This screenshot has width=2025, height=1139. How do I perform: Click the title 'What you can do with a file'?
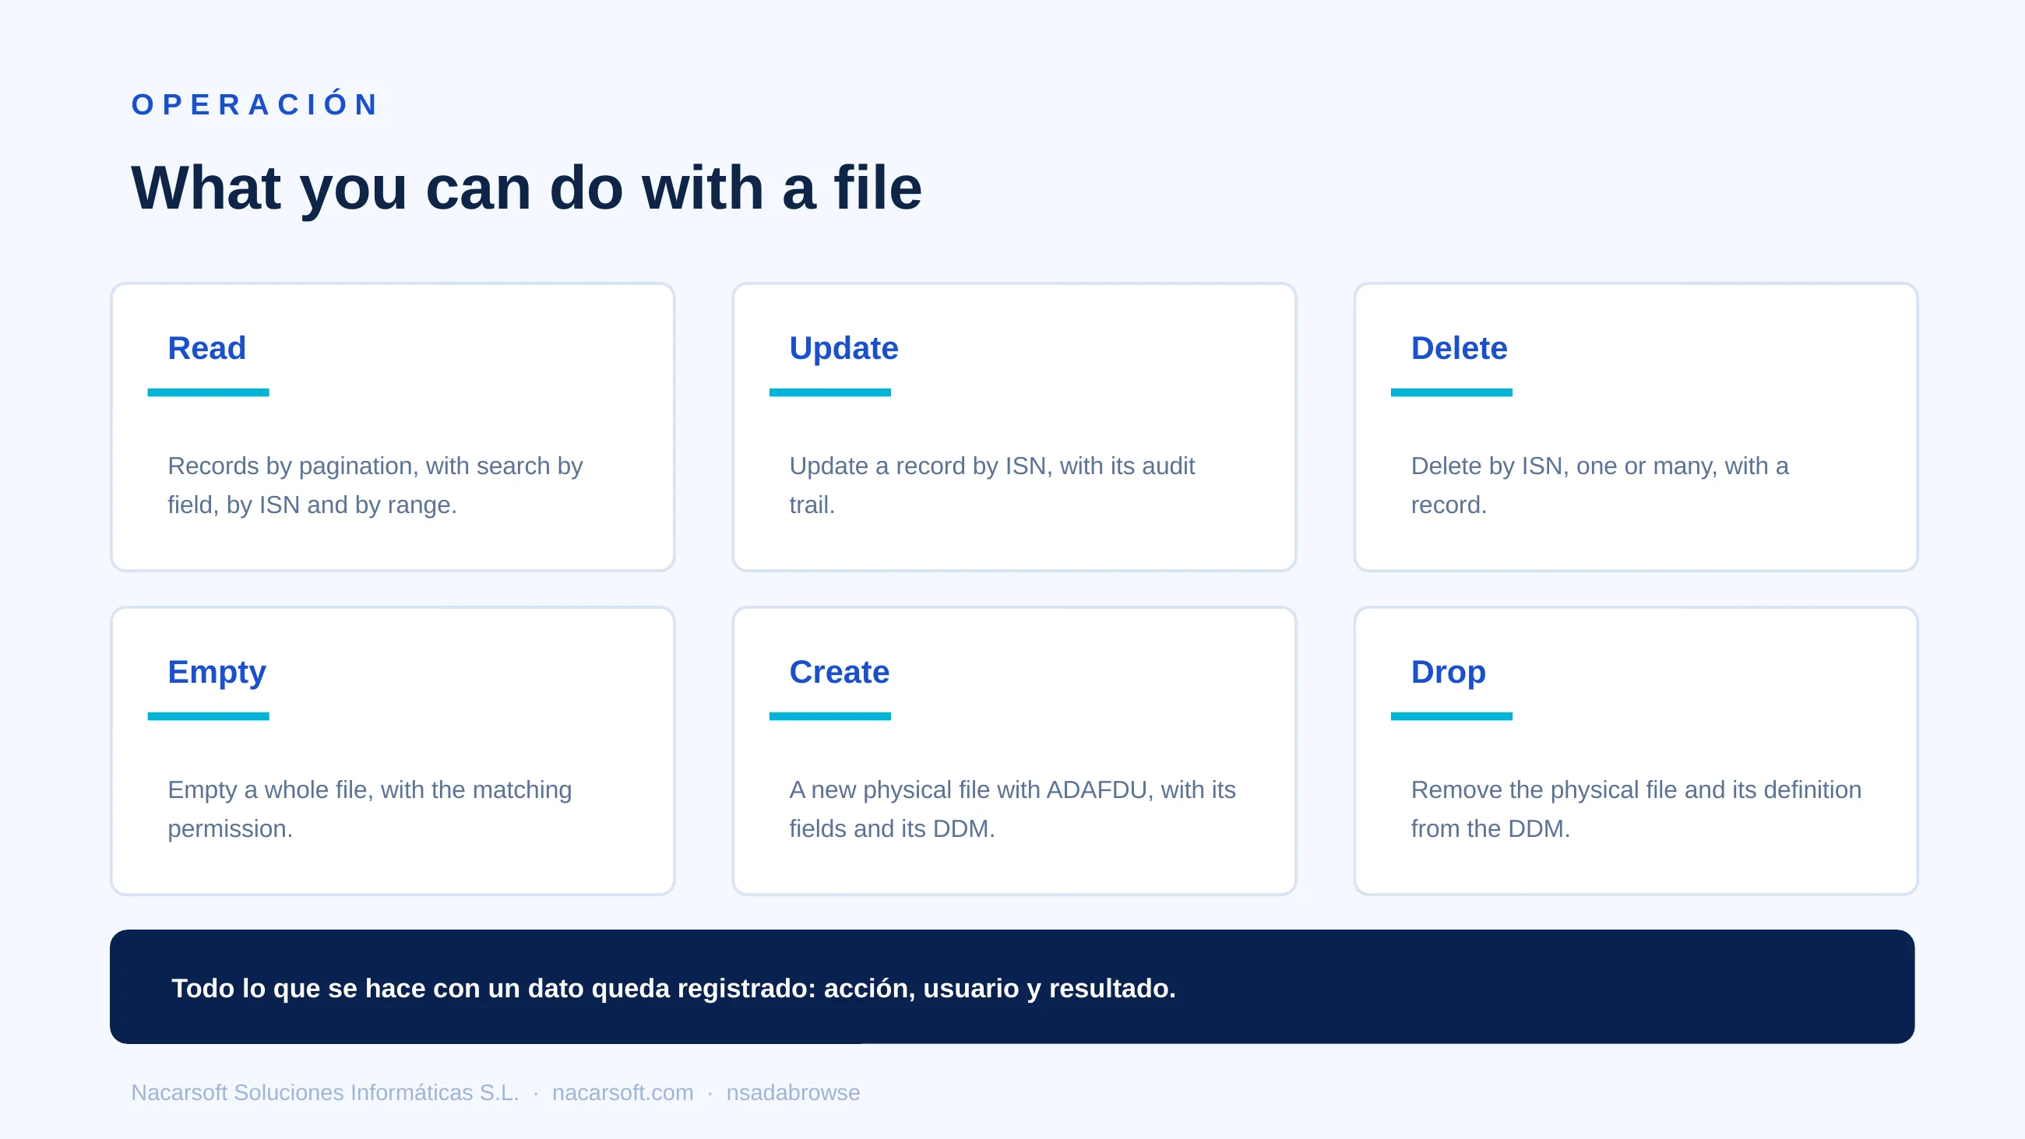coord(526,188)
